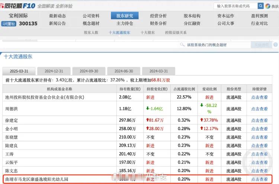The image size is (279, 184).
Task: Go to the 股东人数 sub-tab
Action: 91,33
